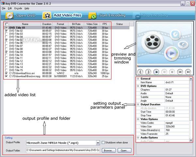This screenshot has height=157, width=196.
Task: Collapse the Video Options section
Action: [x=138, y=119]
